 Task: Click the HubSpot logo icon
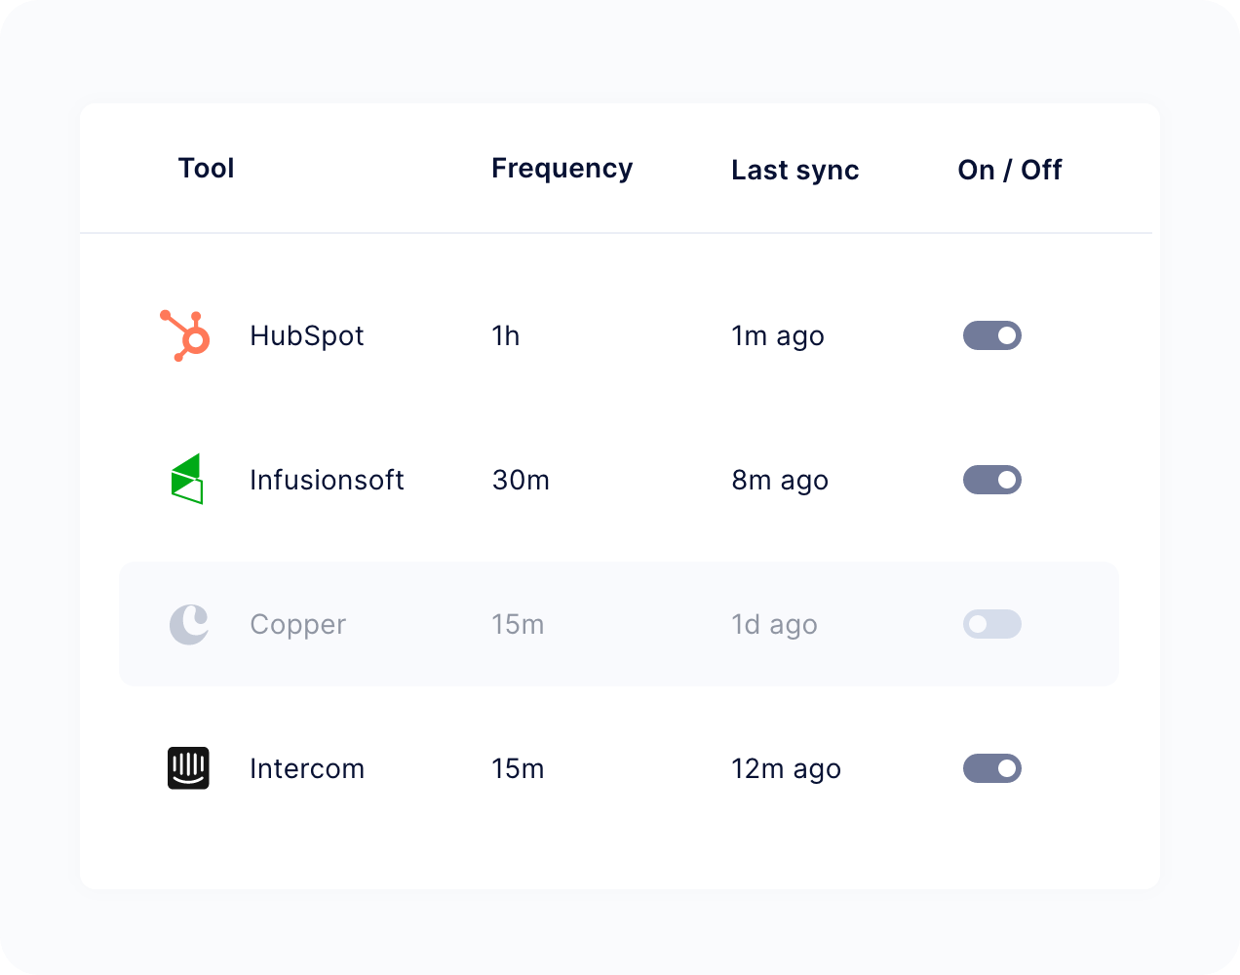185,335
